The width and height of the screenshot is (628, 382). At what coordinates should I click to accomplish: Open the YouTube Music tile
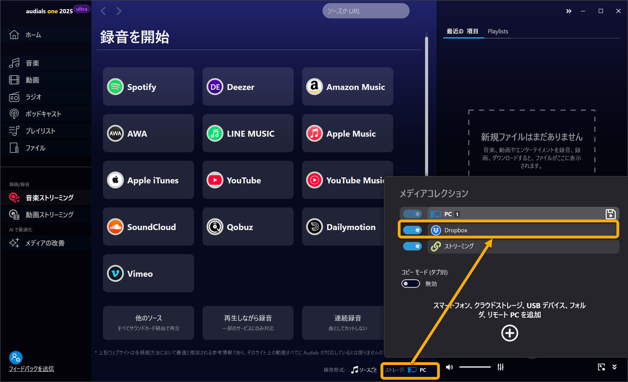[343, 180]
